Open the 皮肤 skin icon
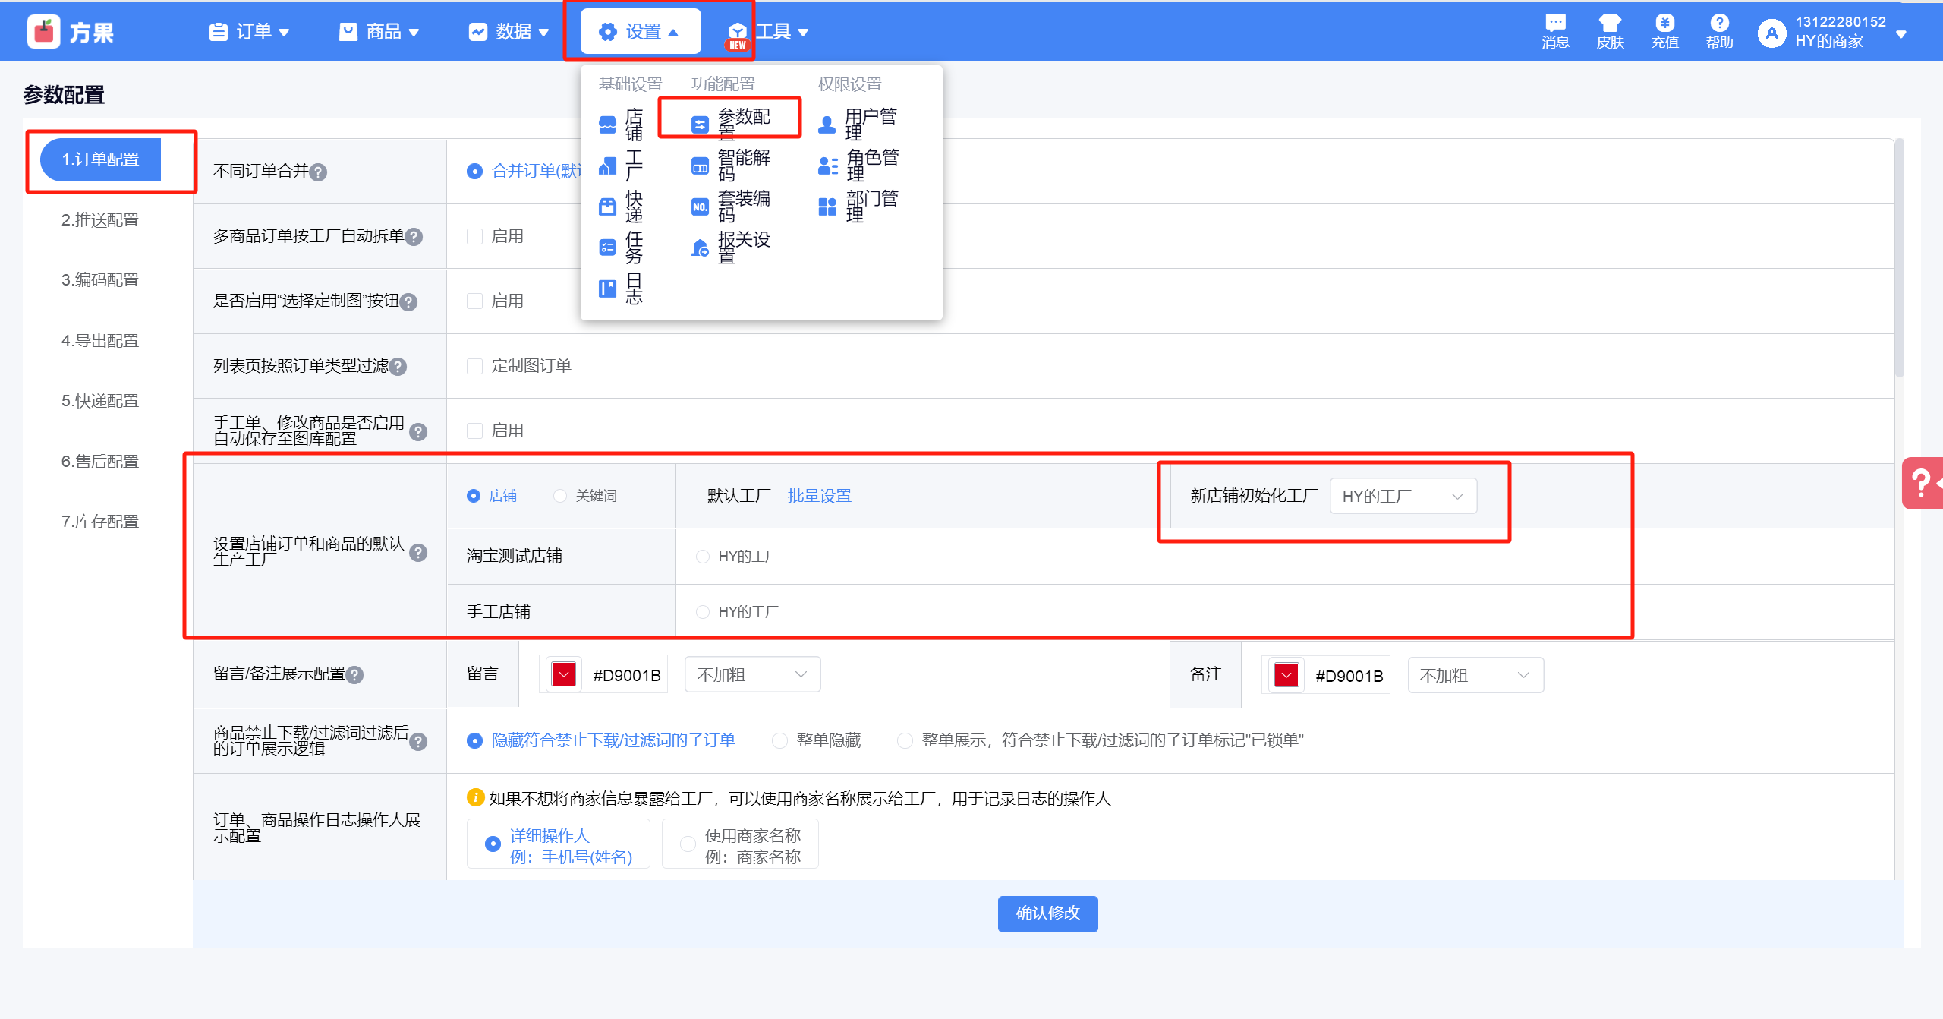The image size is (1943, 1019). pyautogui.click(x=1609, y=24)
